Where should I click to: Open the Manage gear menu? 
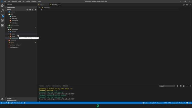(2, 99)
